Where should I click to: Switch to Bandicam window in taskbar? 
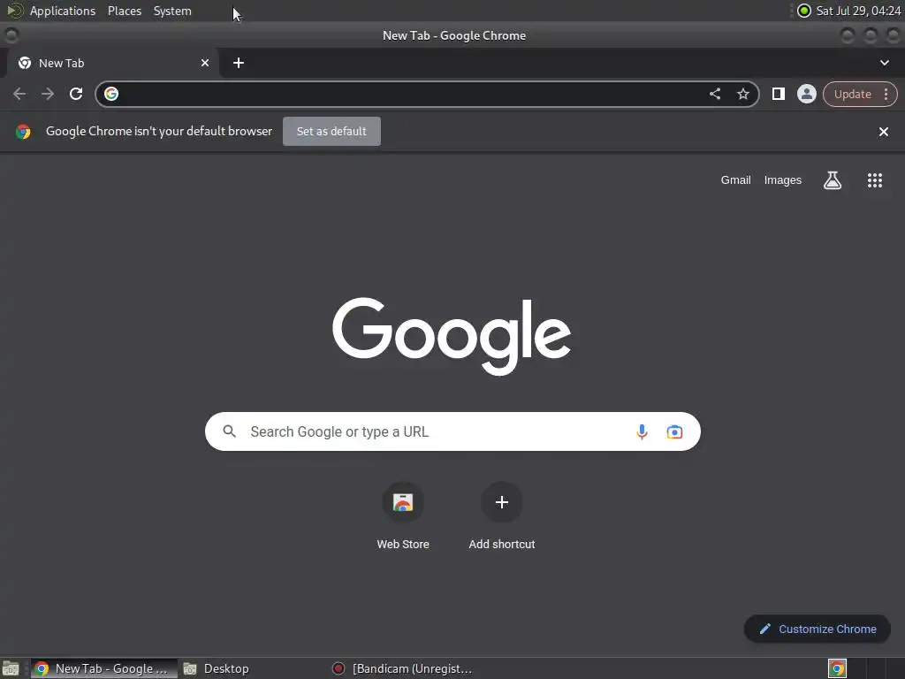(403, 668)
